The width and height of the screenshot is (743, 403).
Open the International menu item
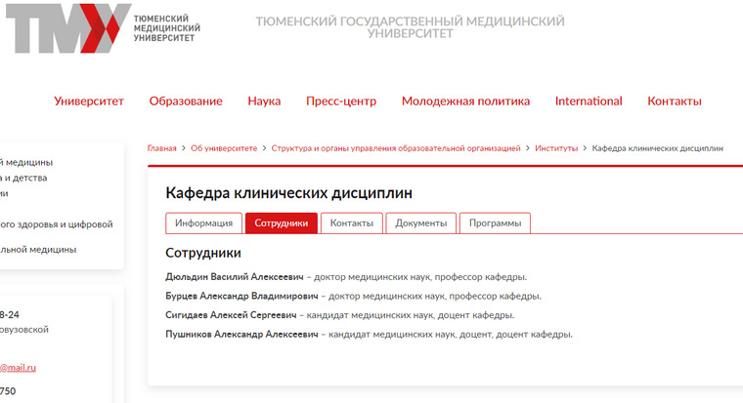point(589,101)
